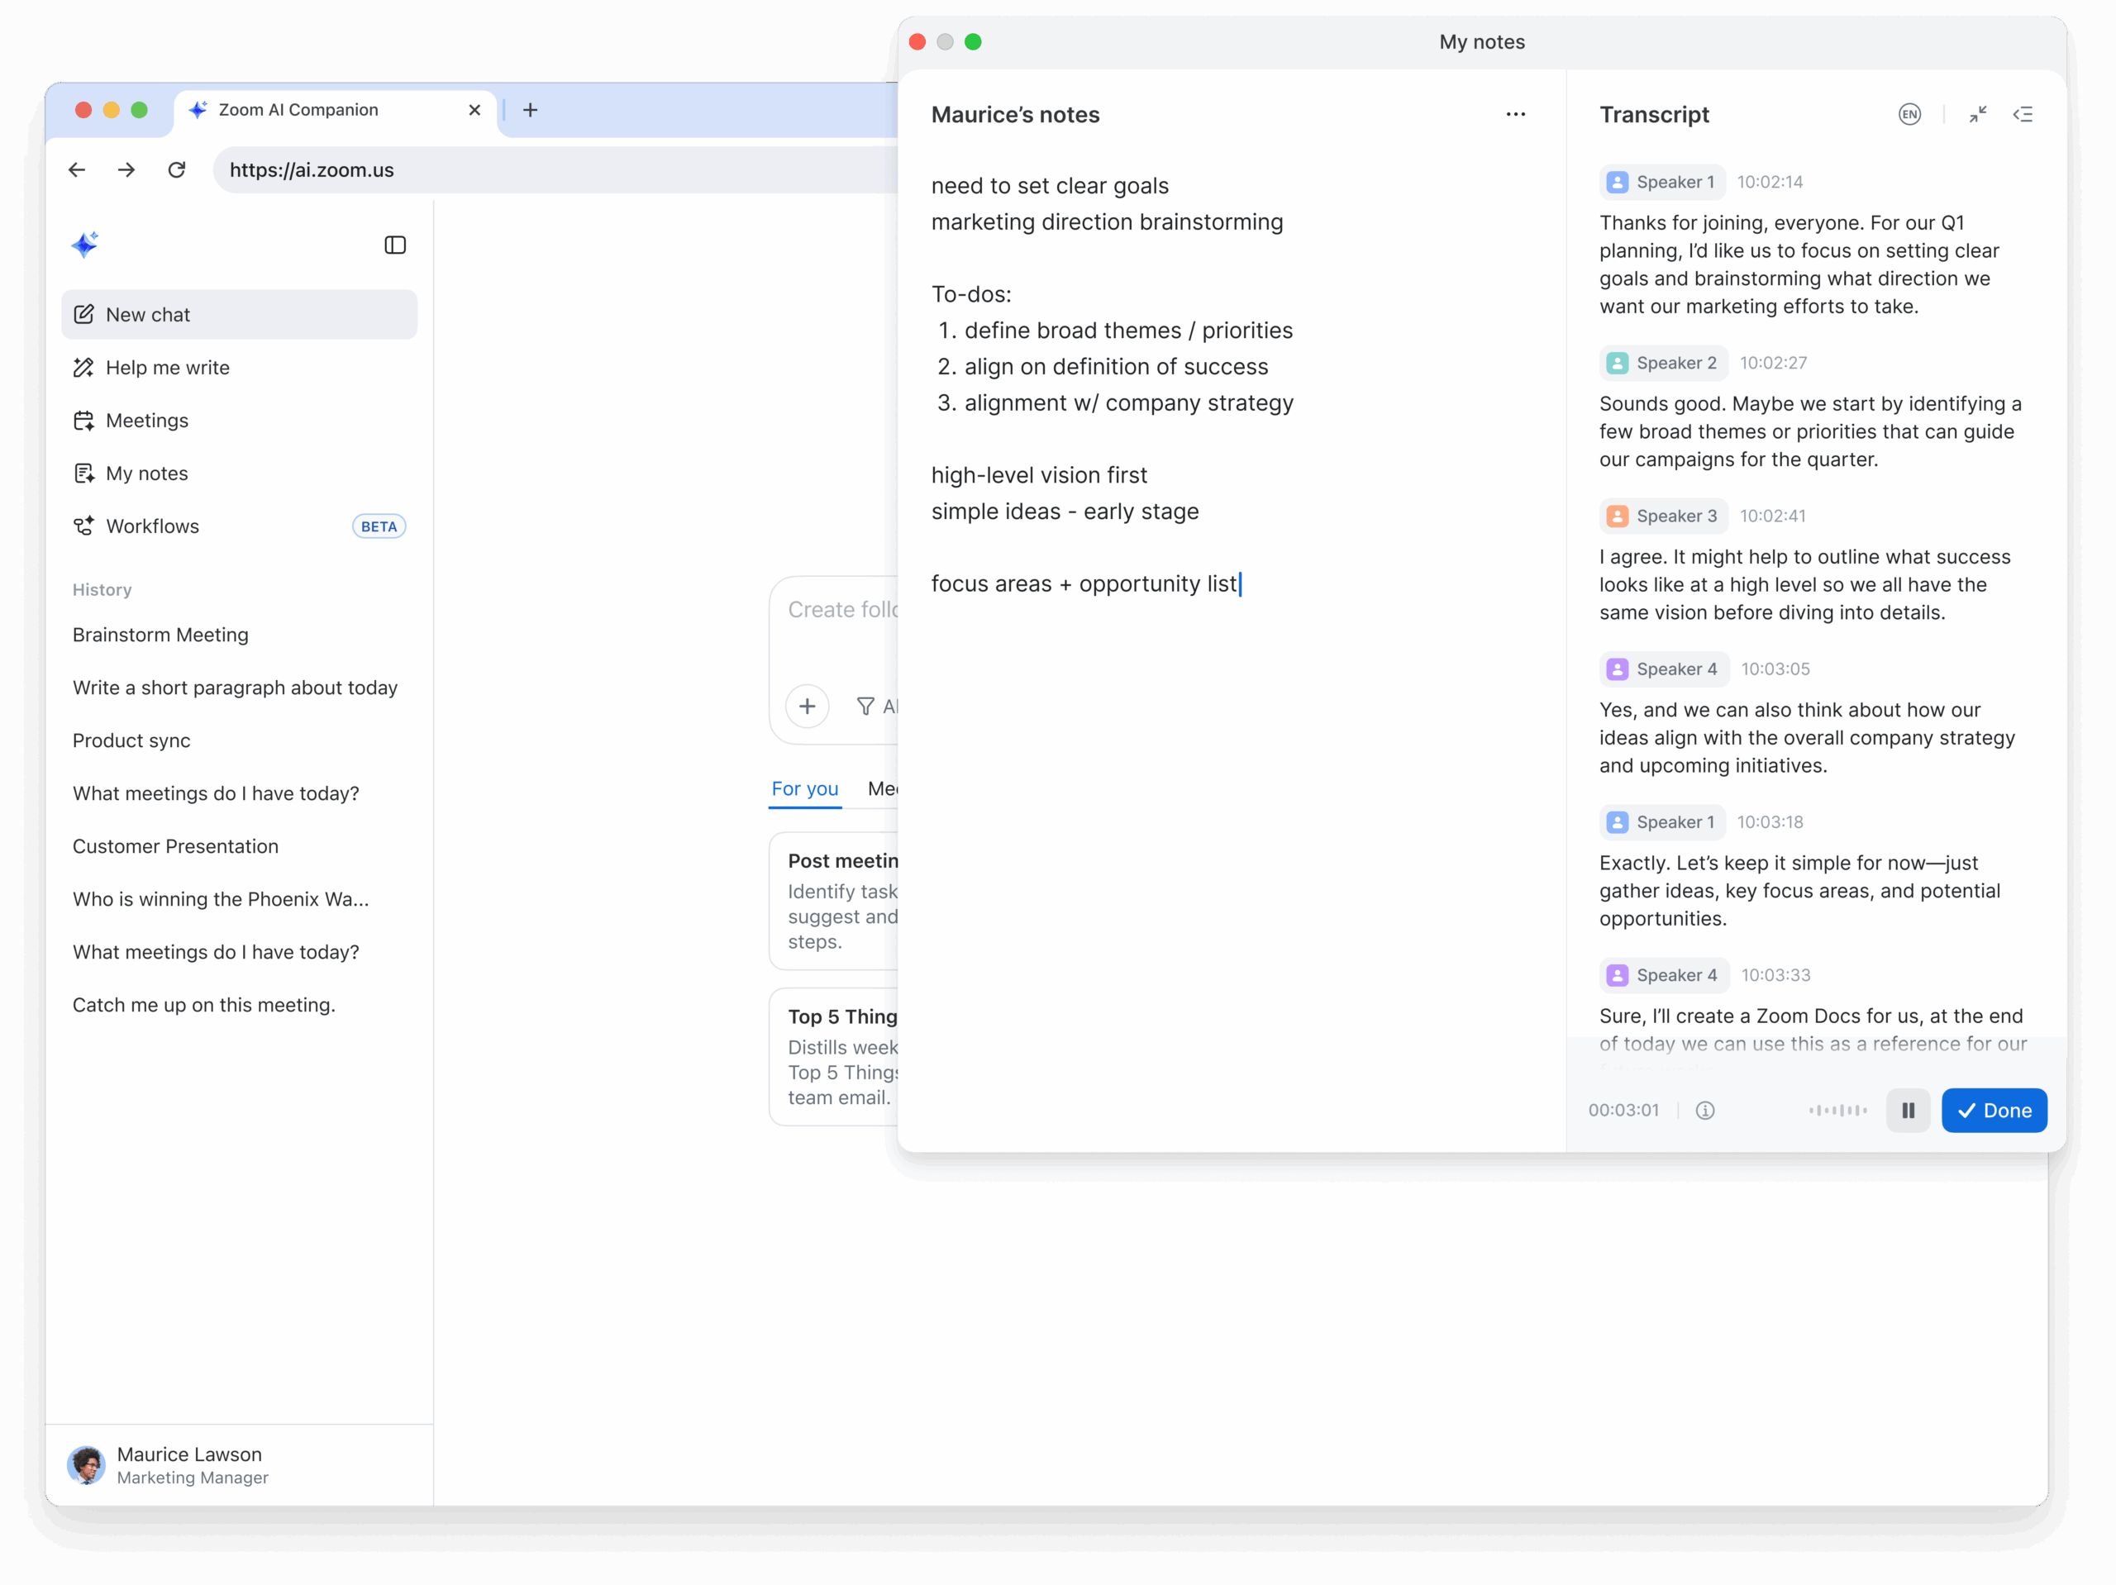Viewport: 2116px width, 1585px height.
Task: Select the For you tab
Action: coord(804,789)
